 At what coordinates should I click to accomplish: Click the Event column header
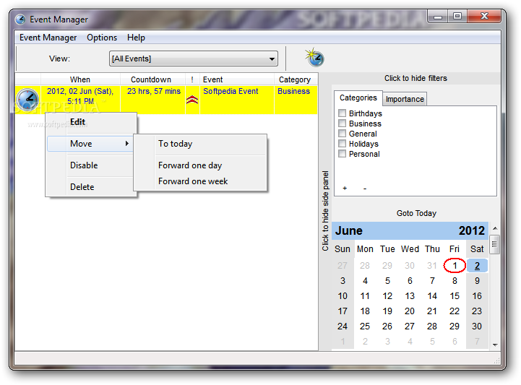point(236,79)
